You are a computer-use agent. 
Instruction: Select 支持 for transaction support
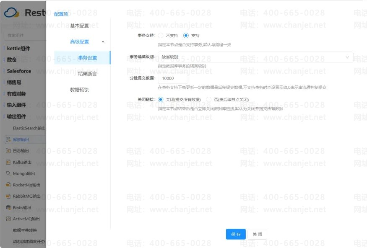[x=186, y=36]
